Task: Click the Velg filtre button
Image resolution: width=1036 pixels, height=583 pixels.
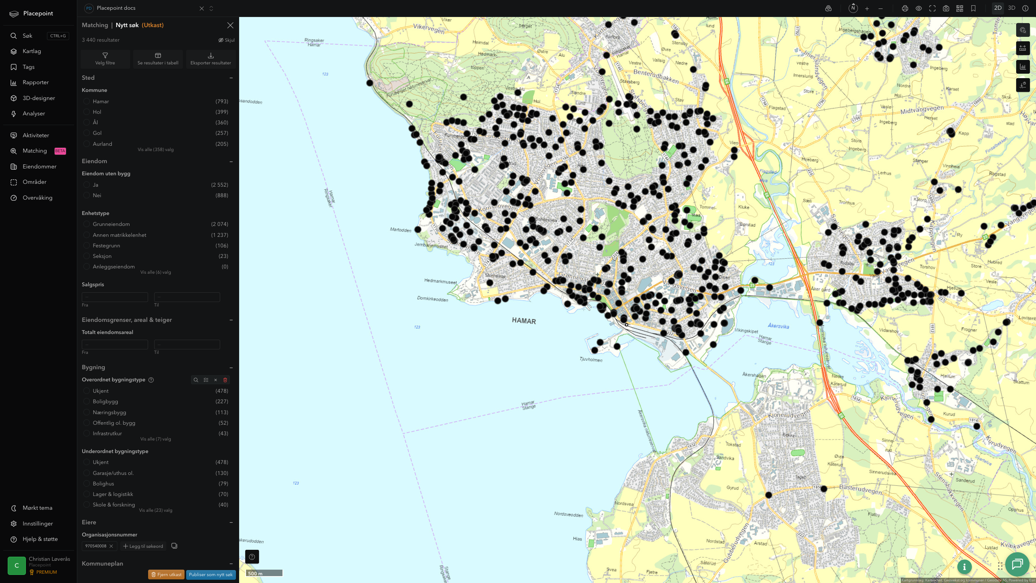Action: pyautogui.click(x=105, y=59)
